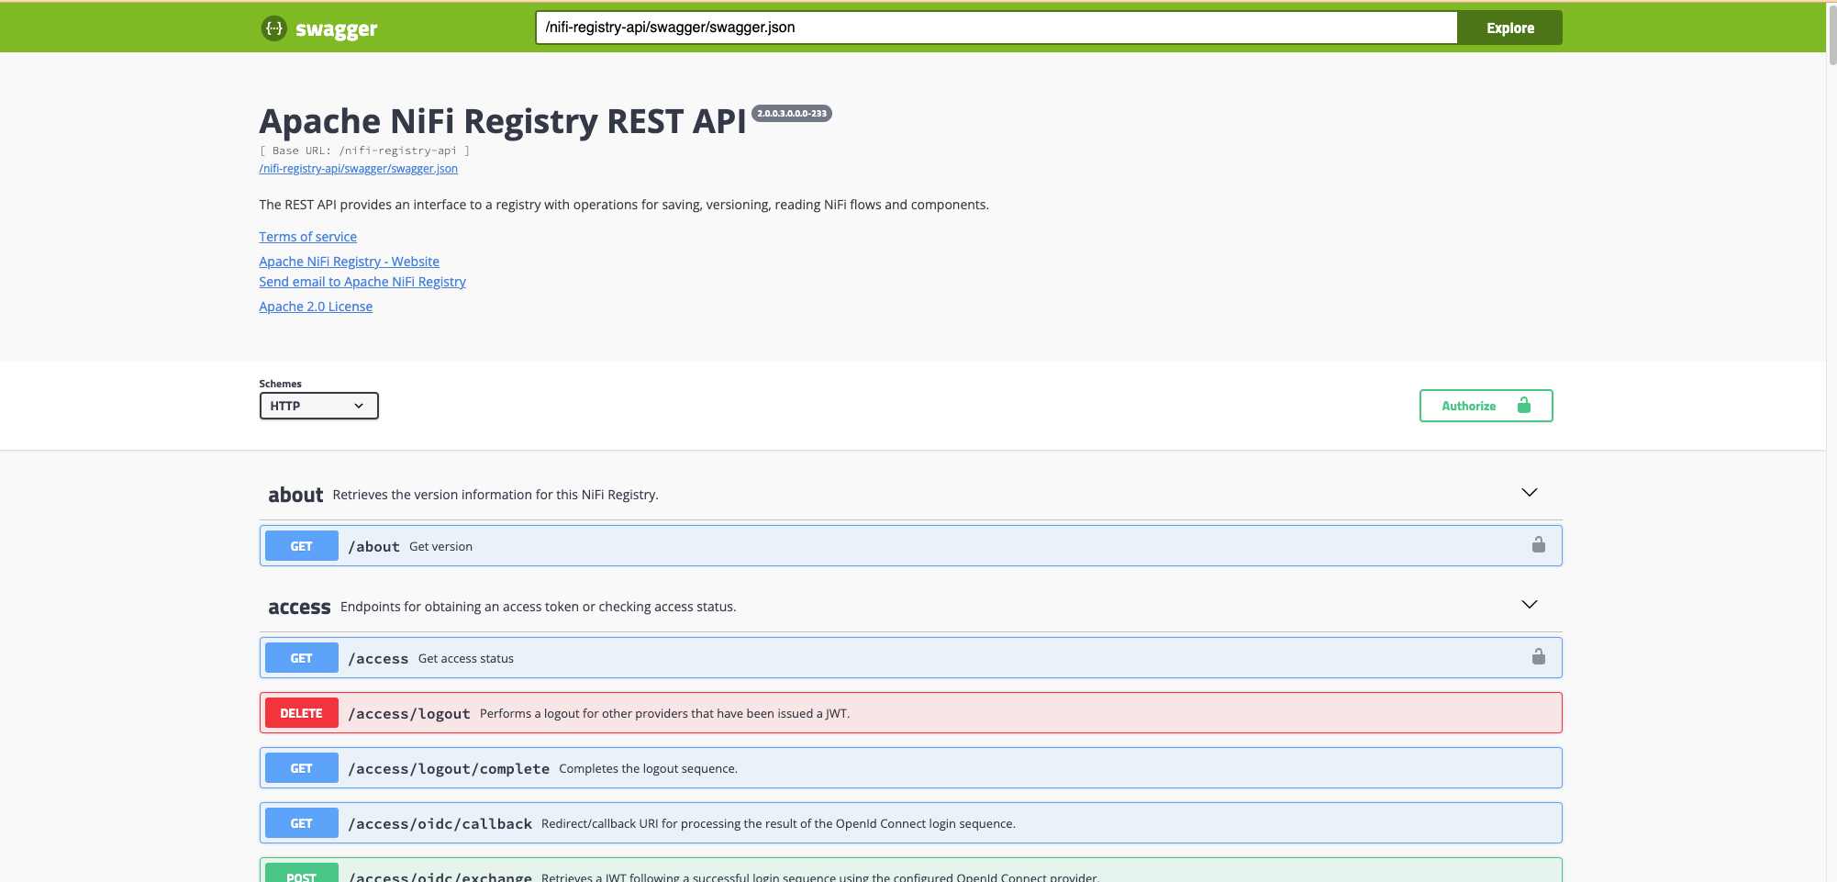
Task: Click the version badge next to API title
Action: [x=791, y=114]
